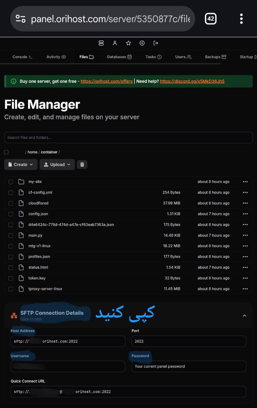The width and height of the screenshot is (257, 408).
Task: Open the mtg-v1-linux file name
Action: pyautogui.click(x=39, y=246)
